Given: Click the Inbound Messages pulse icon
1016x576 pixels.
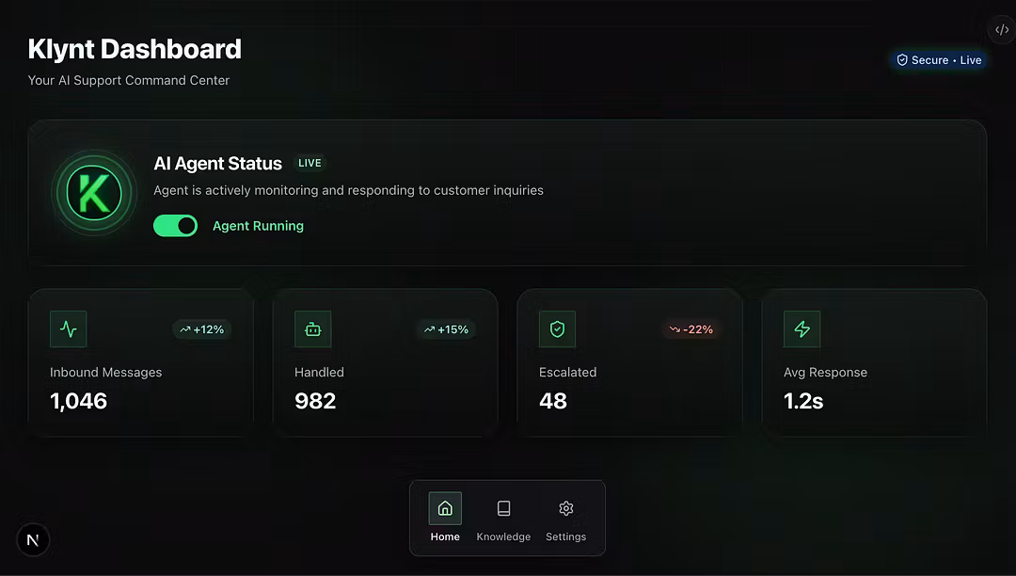Looking at the screenshot, I should coord(69,329).
